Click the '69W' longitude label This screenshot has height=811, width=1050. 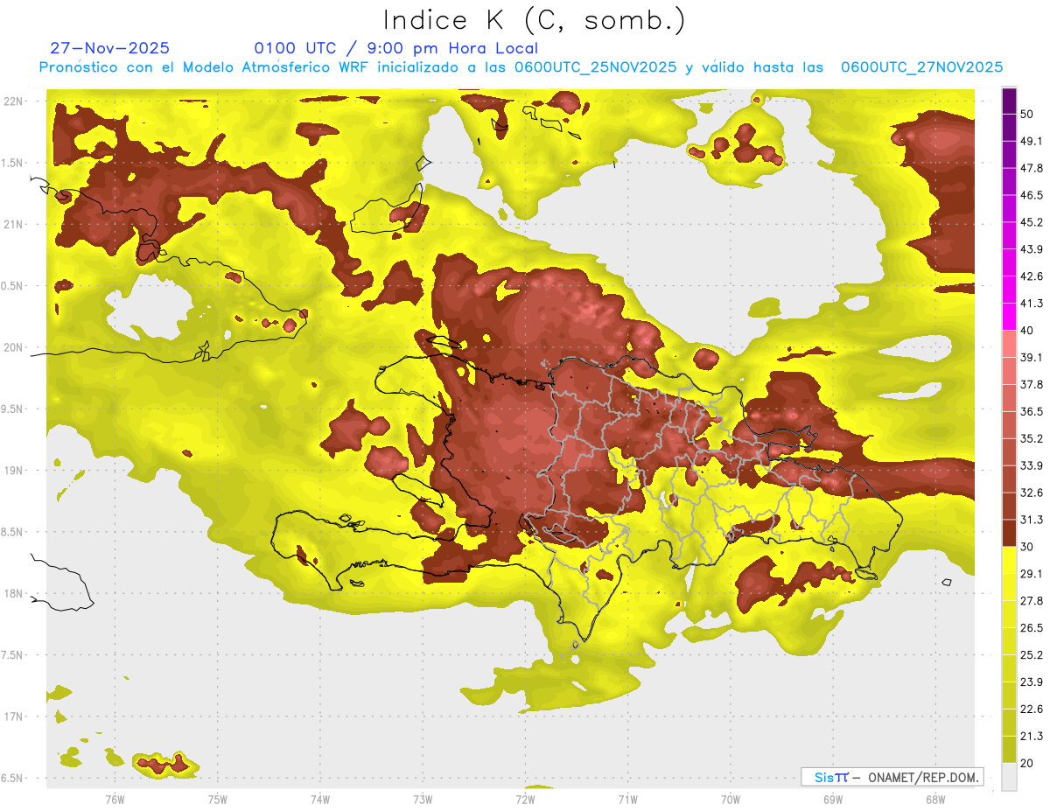click(832, 800)
